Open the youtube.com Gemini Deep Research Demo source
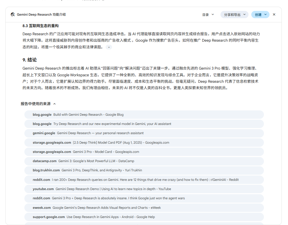 tap(144, 189)
